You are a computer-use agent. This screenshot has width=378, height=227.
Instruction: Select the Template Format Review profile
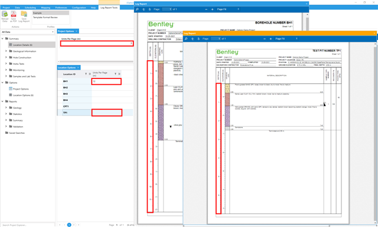pos(45,17)
